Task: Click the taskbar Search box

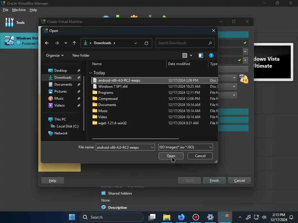Action: coord(112,217)
